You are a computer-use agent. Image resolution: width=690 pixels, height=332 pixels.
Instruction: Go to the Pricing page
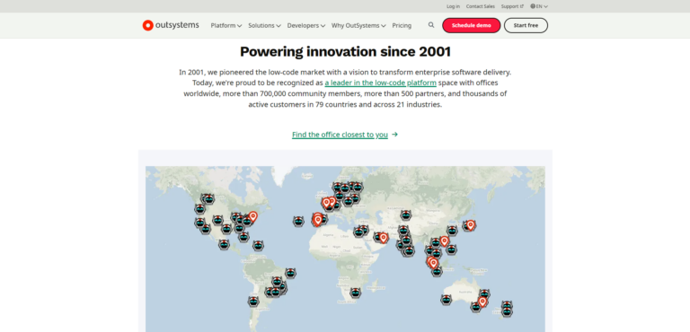coord(402,25)
